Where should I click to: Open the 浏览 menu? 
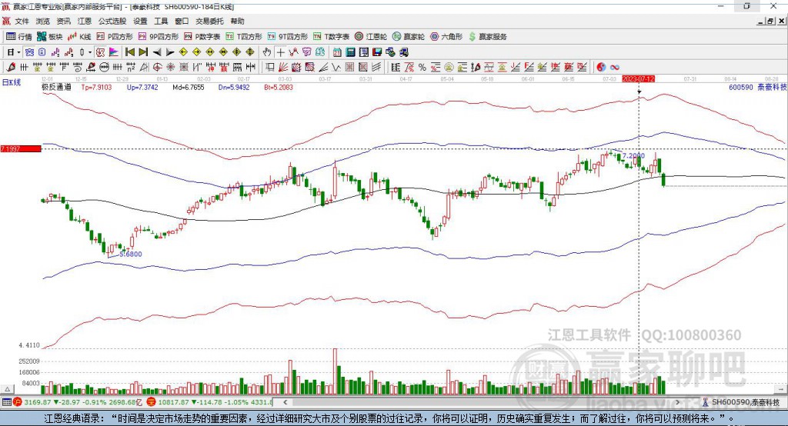coord(43,21)
